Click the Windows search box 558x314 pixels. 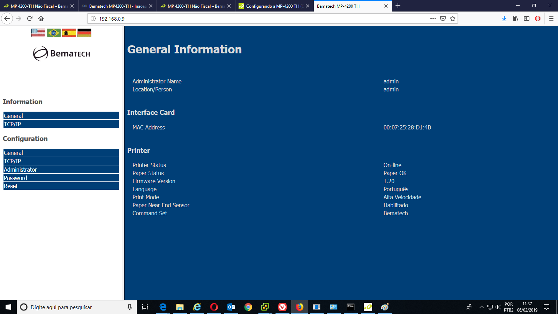(77, 307)
